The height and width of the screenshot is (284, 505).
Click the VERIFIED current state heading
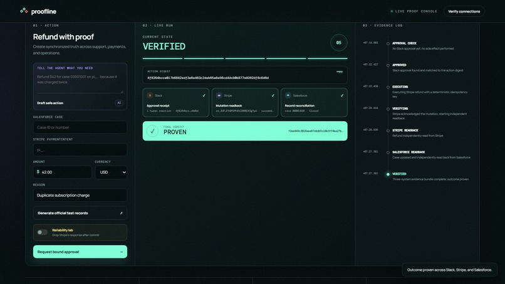pos(164,46)
